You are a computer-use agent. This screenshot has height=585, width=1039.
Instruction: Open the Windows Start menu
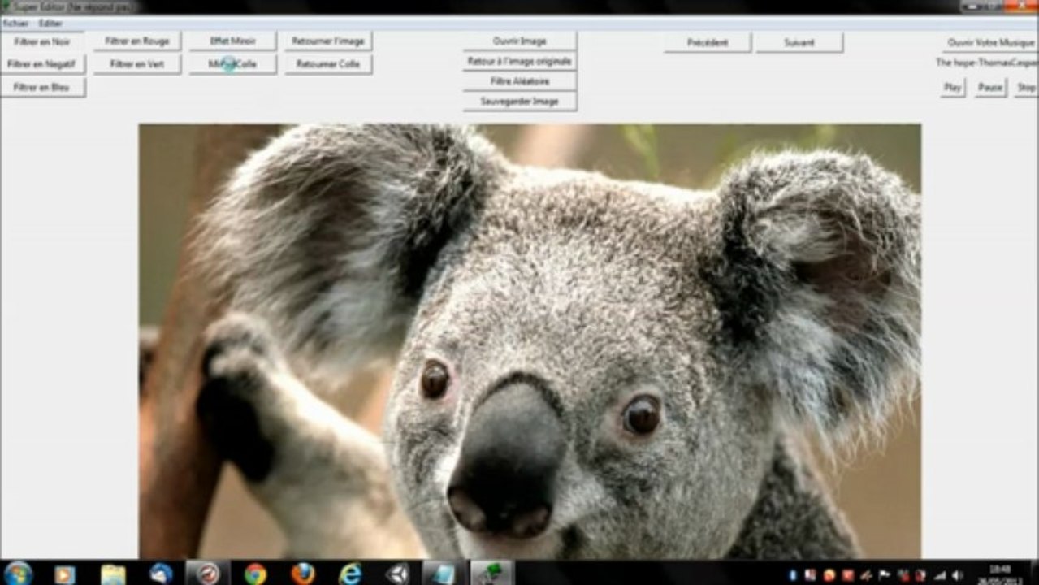pyautogui.click(x=18, y=574)
